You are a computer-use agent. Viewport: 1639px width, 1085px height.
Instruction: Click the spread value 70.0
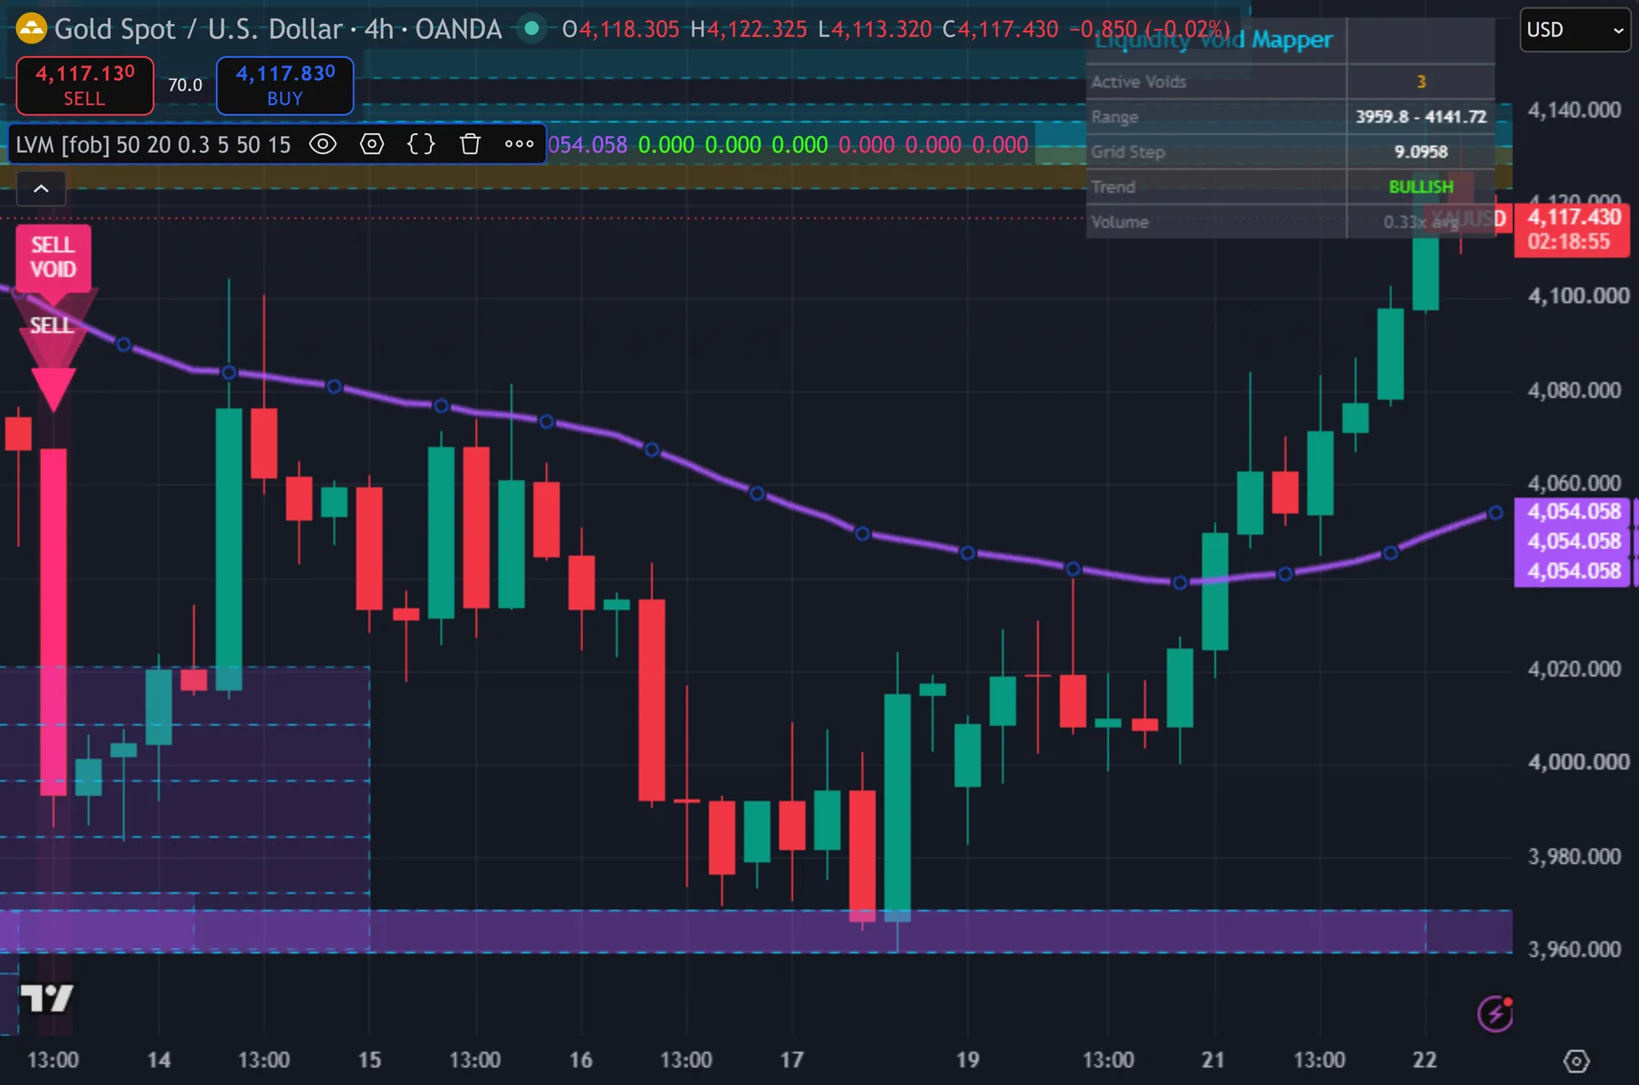[x=185, y=85]
